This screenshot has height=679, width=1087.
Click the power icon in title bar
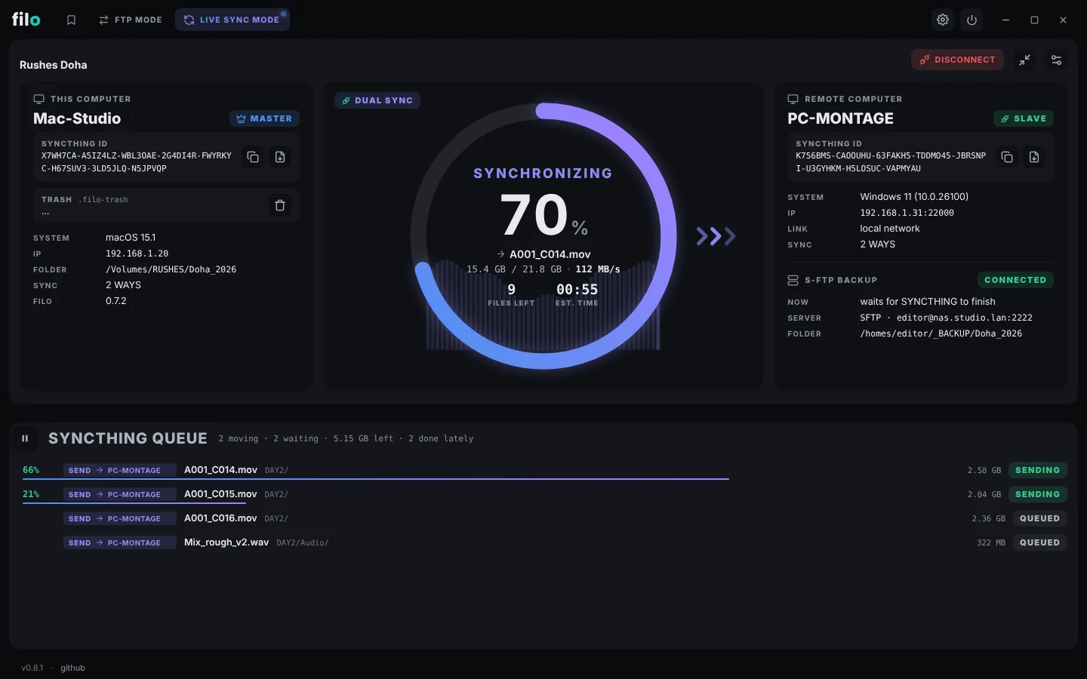972,20
